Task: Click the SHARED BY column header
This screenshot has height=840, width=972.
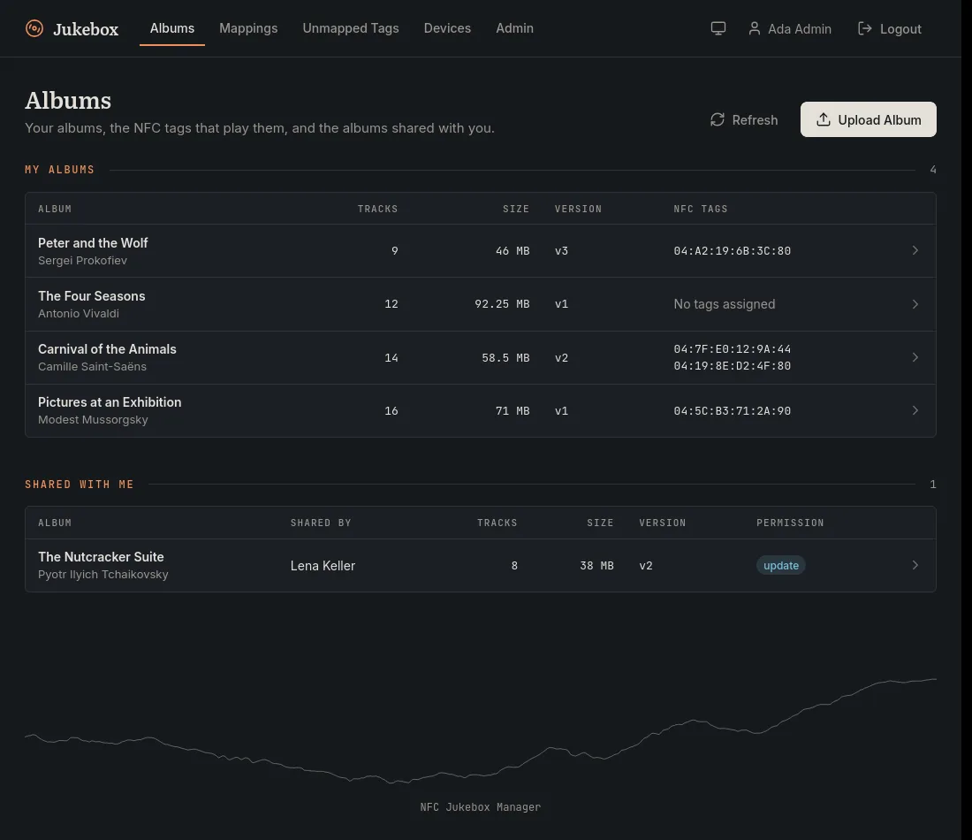Action: pos(321,523)
